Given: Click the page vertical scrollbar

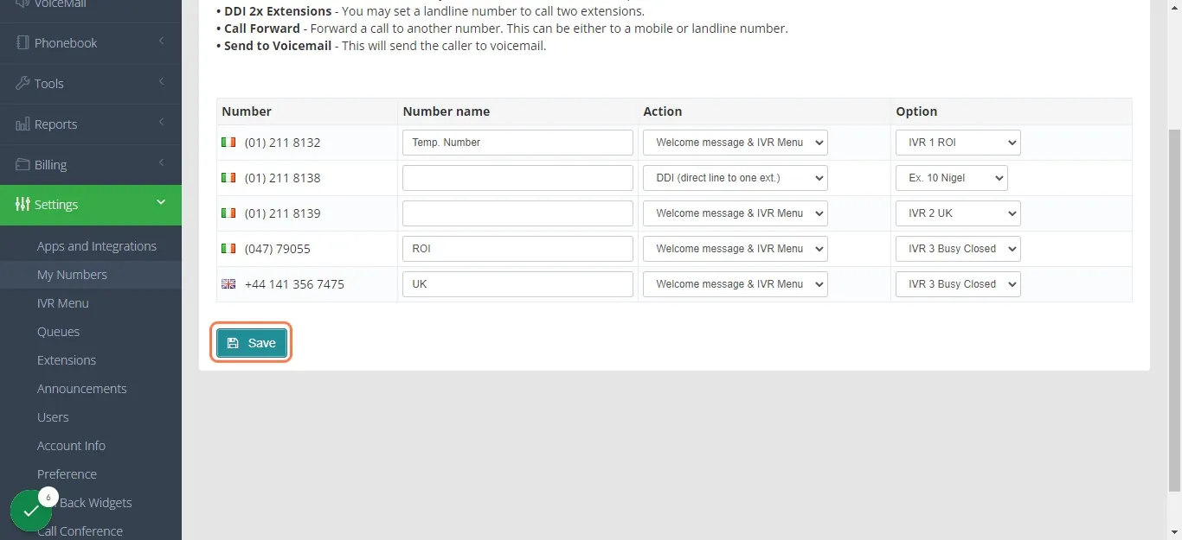Looking at the screenshot, I should (1175, 309).
